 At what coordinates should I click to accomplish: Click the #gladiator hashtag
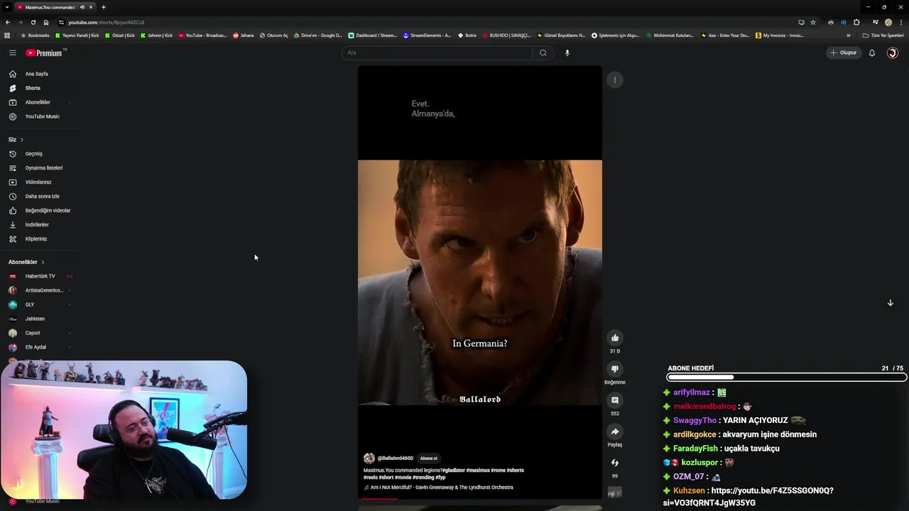pyautogui.click(x=454, y=471)
